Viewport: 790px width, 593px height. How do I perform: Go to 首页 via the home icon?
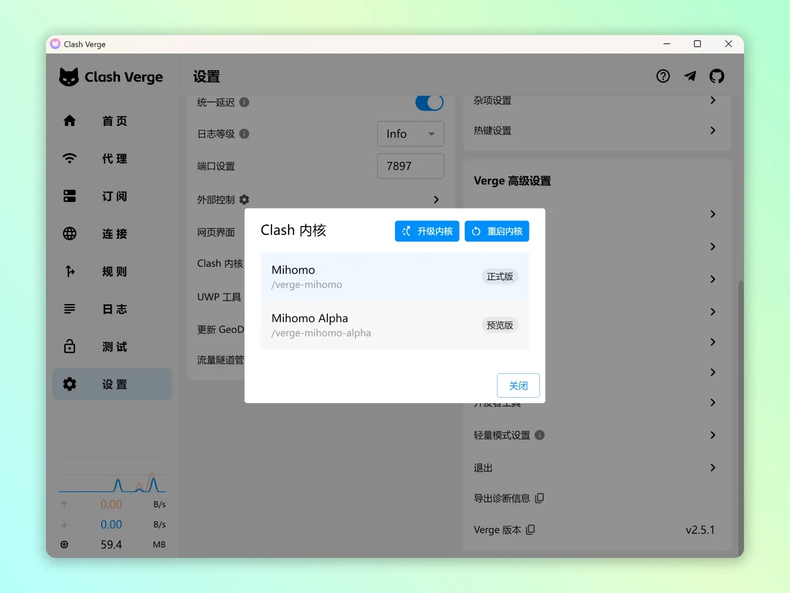pos(70,121)
